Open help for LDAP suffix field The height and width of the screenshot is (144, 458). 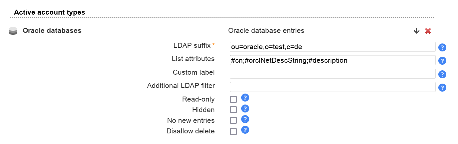click(442, 47)
